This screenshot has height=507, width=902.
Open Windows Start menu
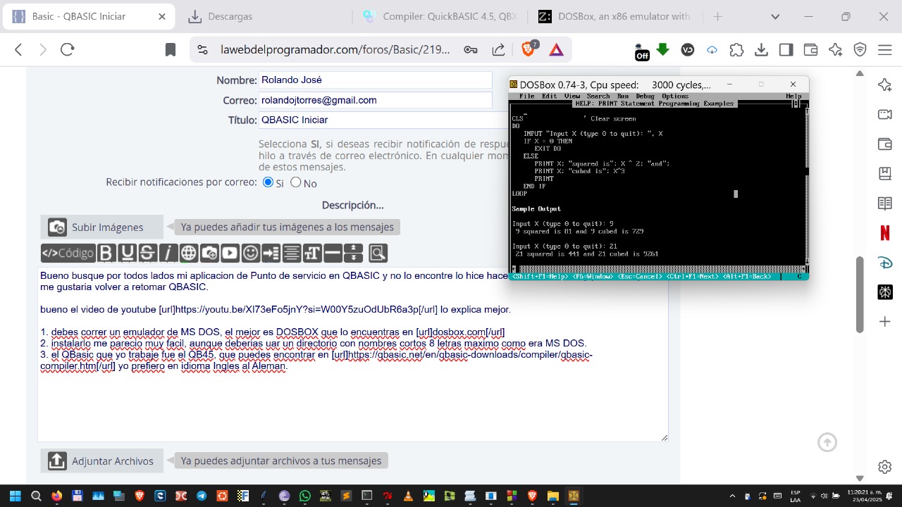point(15,496)
